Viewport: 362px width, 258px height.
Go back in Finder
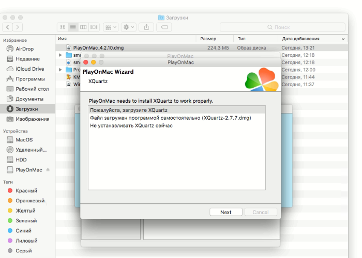click(x=7, y=27)
